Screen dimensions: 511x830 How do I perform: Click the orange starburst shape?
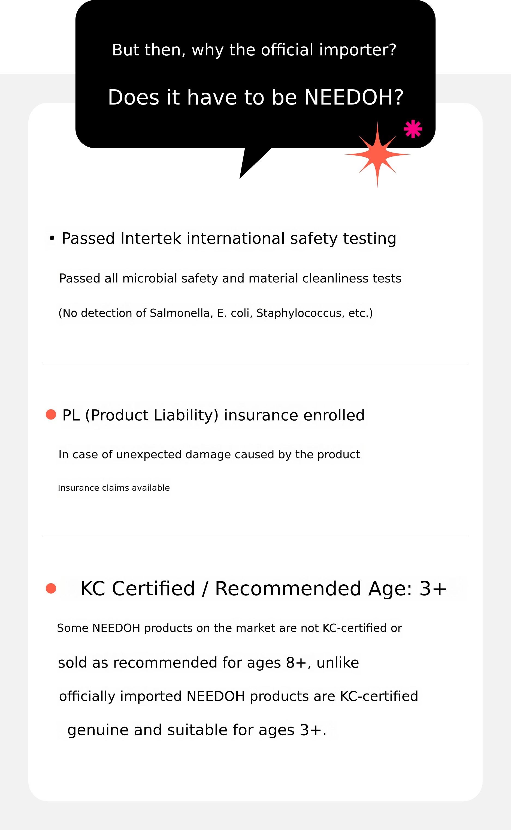click(377, 155)
